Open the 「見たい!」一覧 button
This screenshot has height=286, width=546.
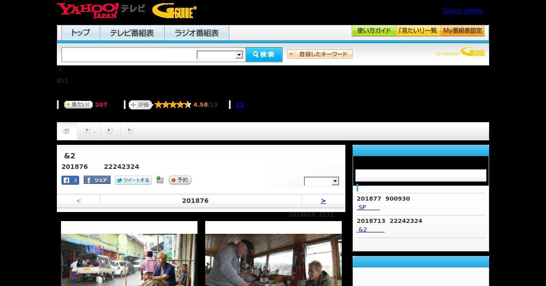(418, 31)
